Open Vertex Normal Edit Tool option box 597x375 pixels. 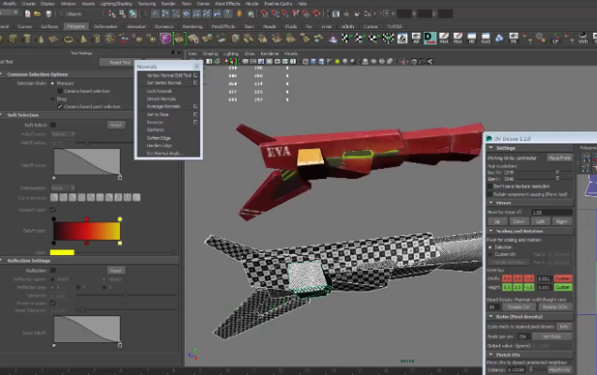click(x=195, y=75)
